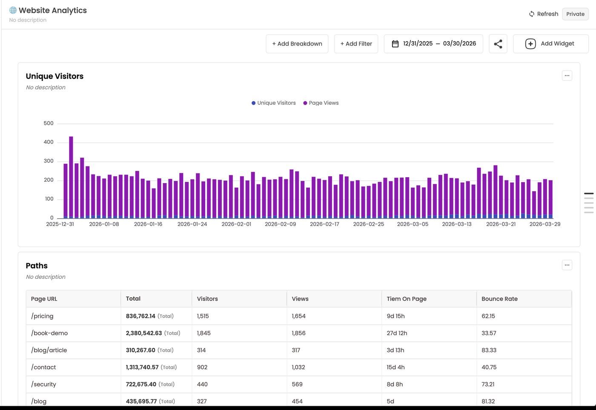Screen dimensions: 596x410
Task: Click the Add Widget button
Action: click(x=551, y=44)
